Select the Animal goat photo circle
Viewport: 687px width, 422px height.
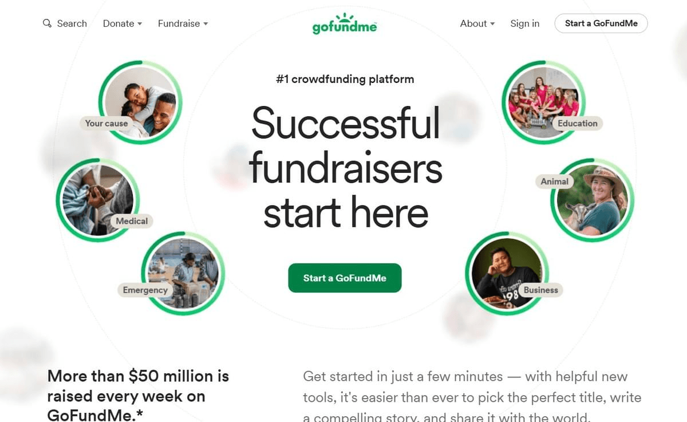pos(593,200)
